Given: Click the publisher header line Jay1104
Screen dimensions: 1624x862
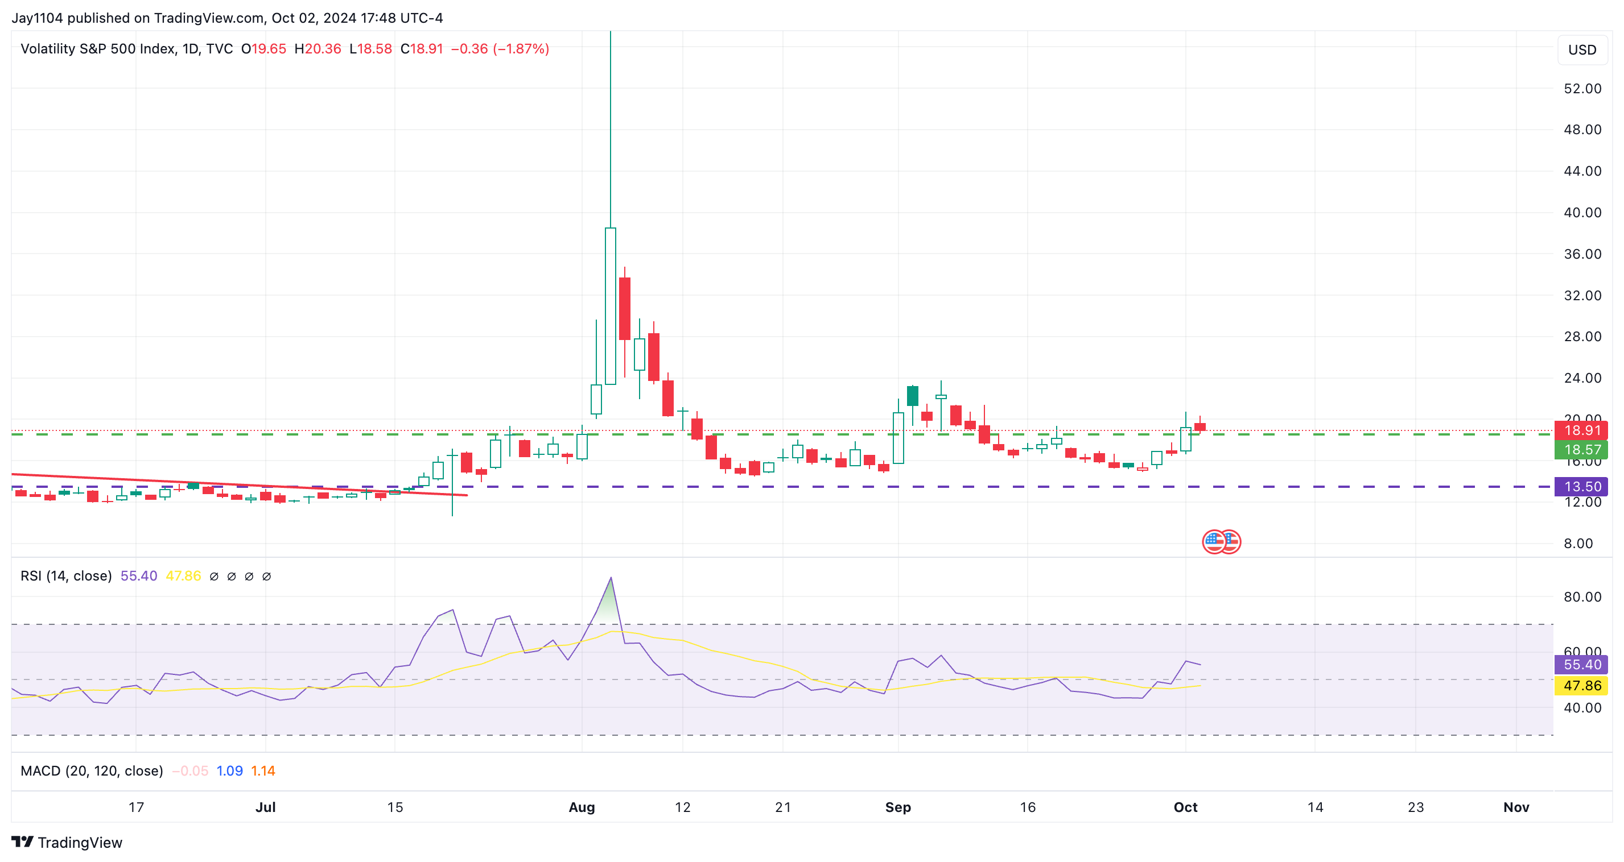Looking at the screenshot, I should pyautogui.click(x=227, y=18).
